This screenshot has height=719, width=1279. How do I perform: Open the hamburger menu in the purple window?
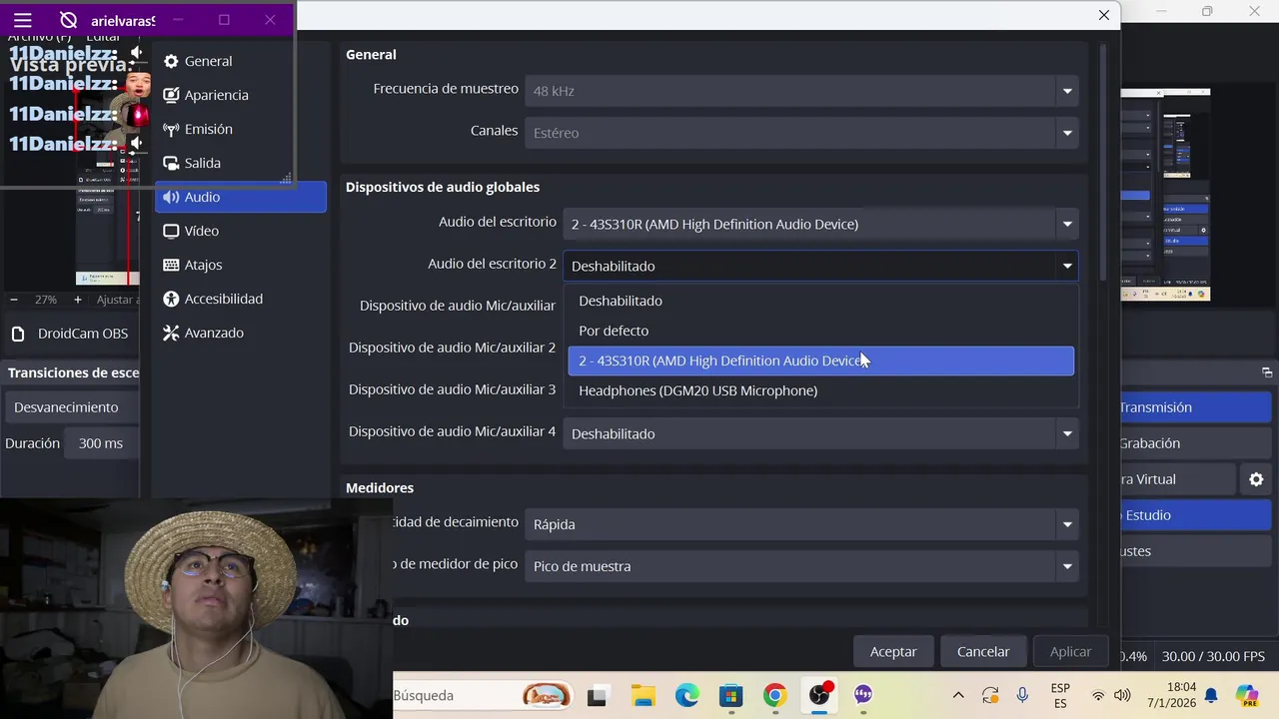tap(23, 20)
